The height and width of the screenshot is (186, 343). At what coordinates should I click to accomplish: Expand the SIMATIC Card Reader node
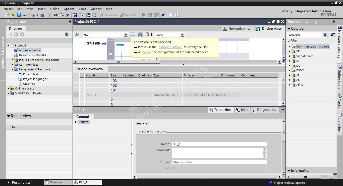pos(8,93)
